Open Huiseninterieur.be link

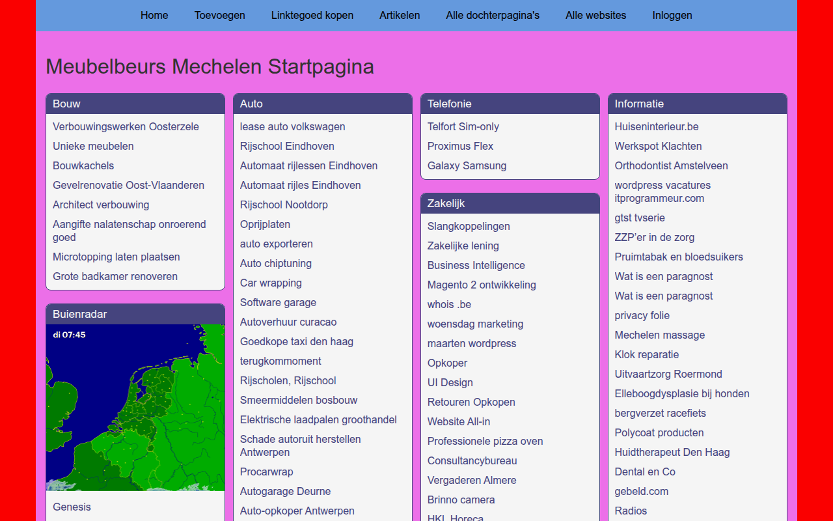tap(657, 126)
